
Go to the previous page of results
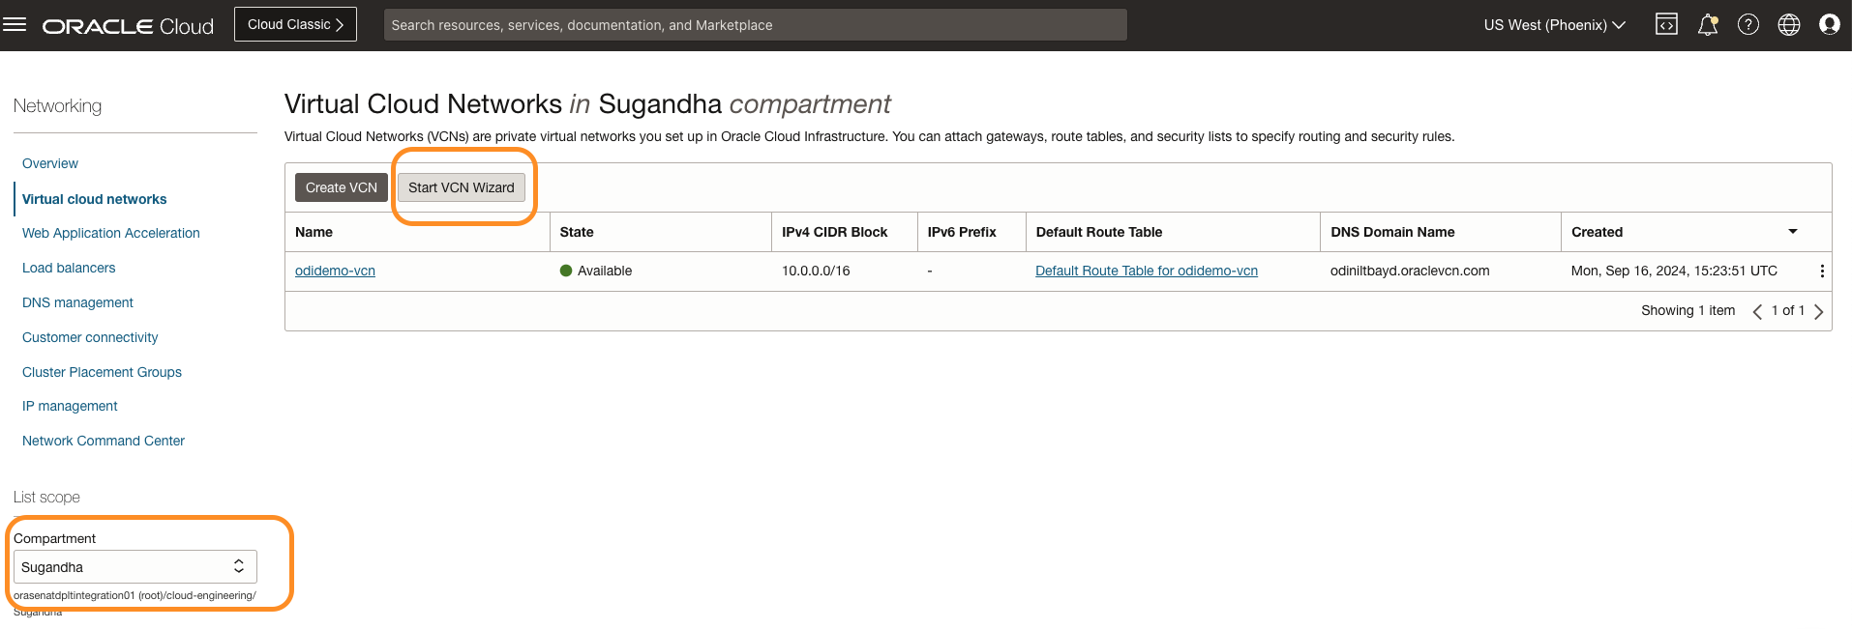[1757, 311]
